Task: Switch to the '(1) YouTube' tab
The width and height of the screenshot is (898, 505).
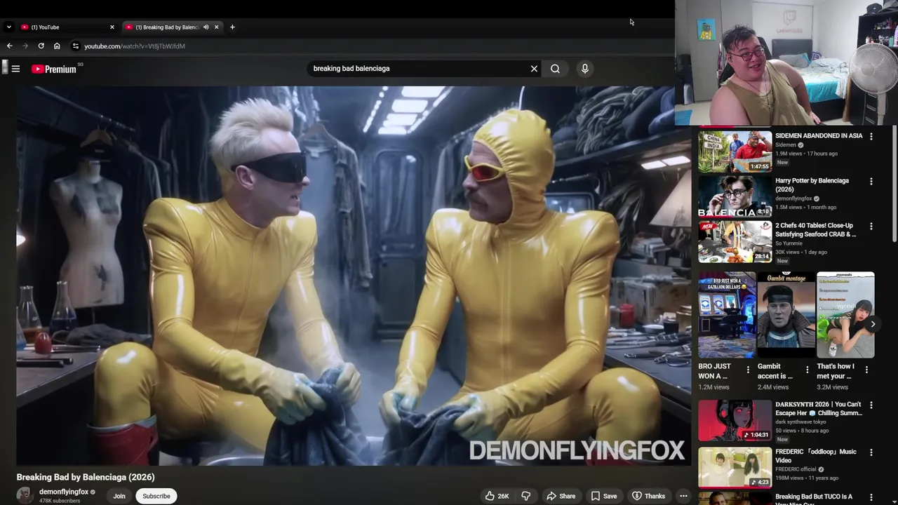Action: 67,27
